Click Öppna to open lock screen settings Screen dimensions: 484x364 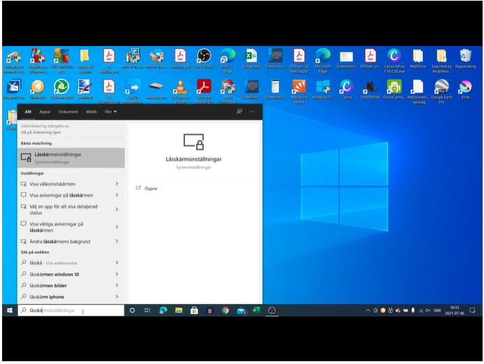click(150, 188)
